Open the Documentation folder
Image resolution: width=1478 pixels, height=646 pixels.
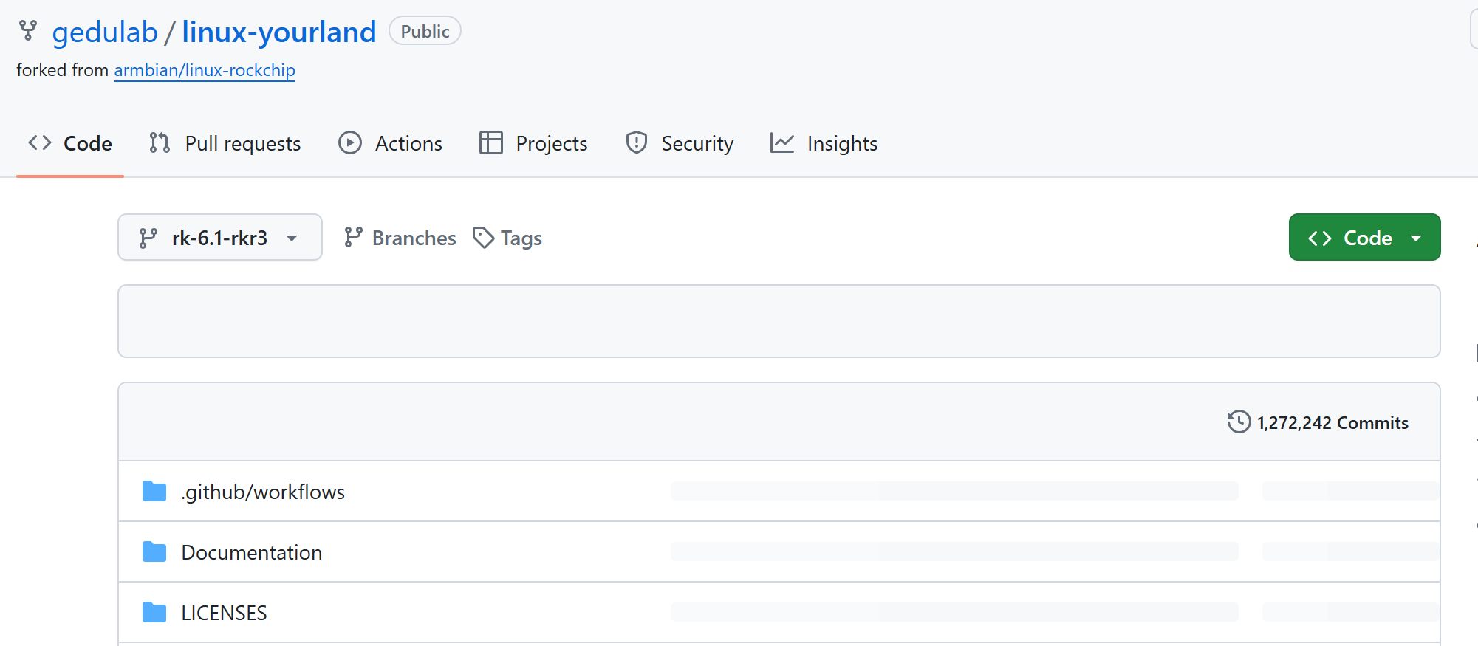252,552
